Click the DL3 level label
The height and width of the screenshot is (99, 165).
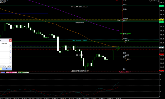click(125, 53)
